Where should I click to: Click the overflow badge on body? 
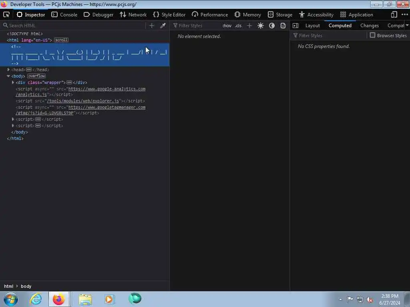point(36,76)
